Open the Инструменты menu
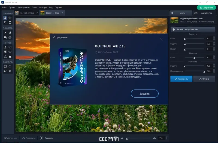Image resolution: width=218 pixels, height=143 pixels. coord(23,8)
